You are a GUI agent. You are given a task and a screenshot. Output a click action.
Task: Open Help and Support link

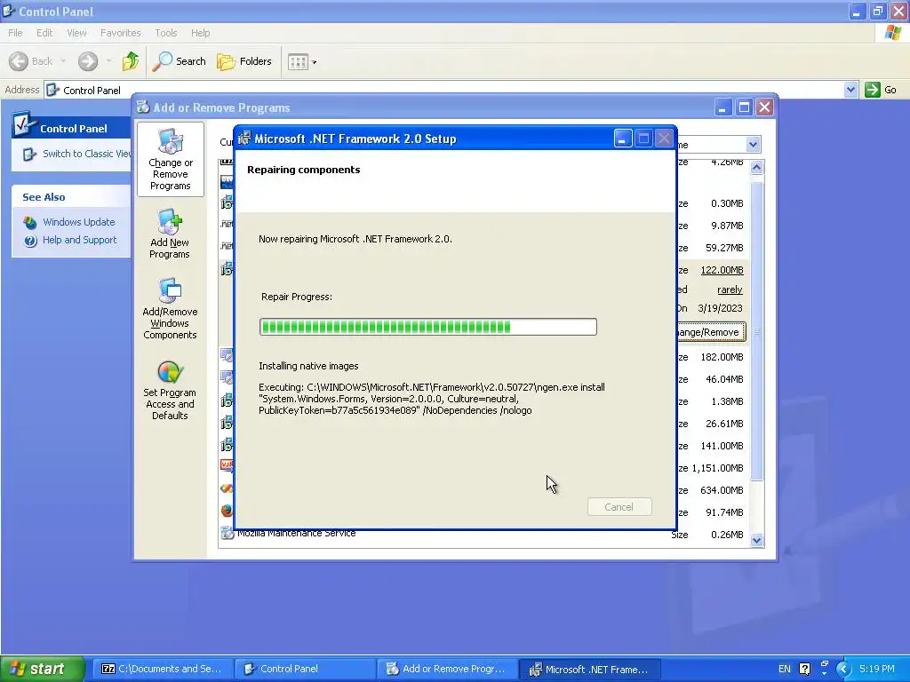pyautogui.click(x=79, y=240)
